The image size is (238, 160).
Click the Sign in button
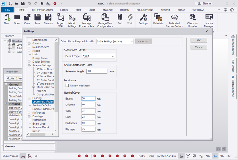tap(203, 4)
